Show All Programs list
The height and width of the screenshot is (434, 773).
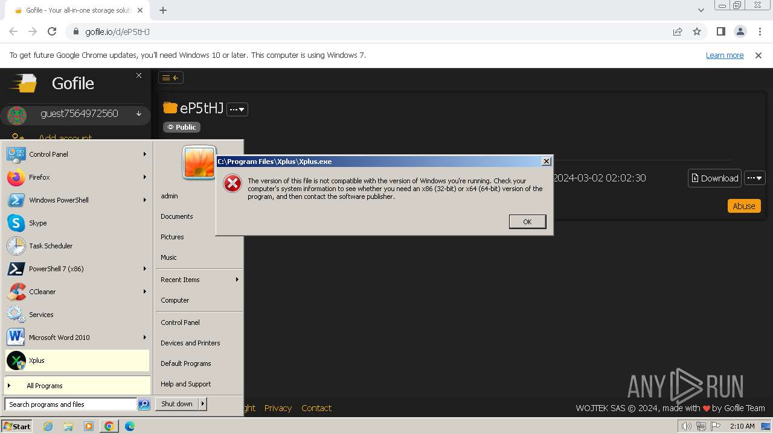77,386
